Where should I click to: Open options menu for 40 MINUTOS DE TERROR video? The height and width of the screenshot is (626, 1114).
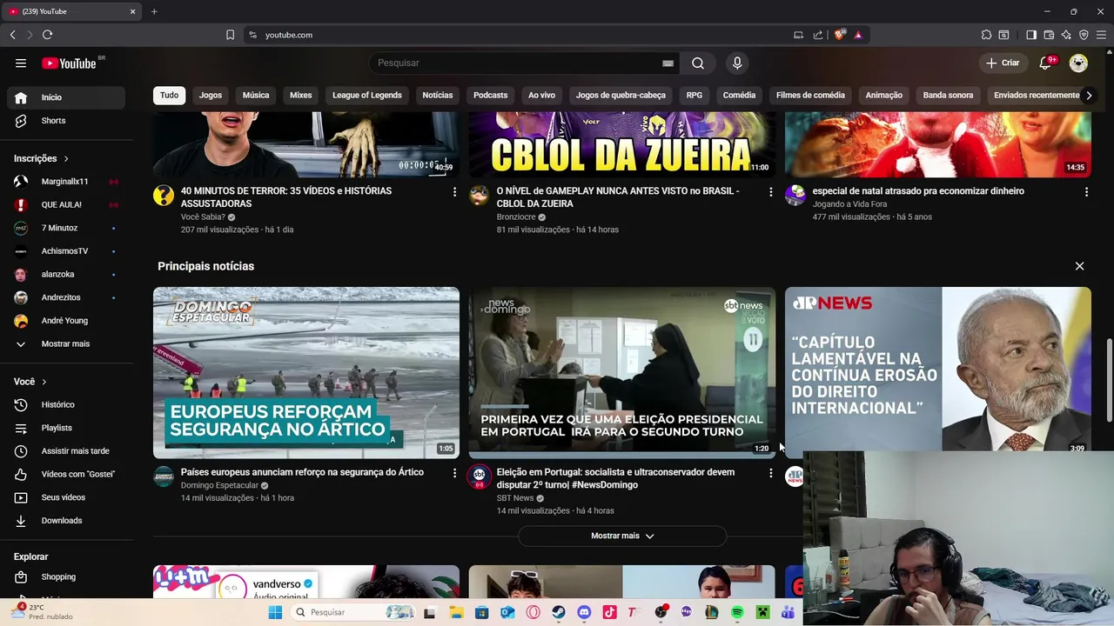pyautogui.click(x=454, y=191)
